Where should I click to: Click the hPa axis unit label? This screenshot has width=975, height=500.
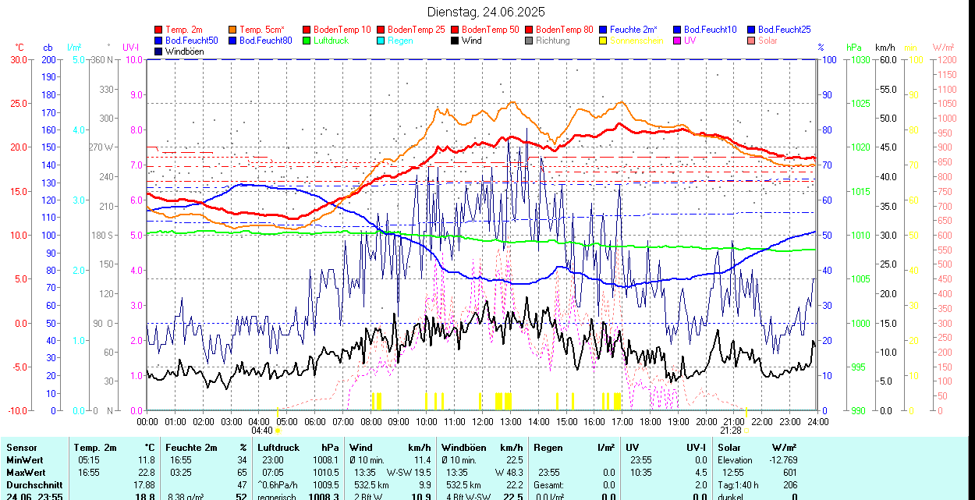(x=855, y=48)
